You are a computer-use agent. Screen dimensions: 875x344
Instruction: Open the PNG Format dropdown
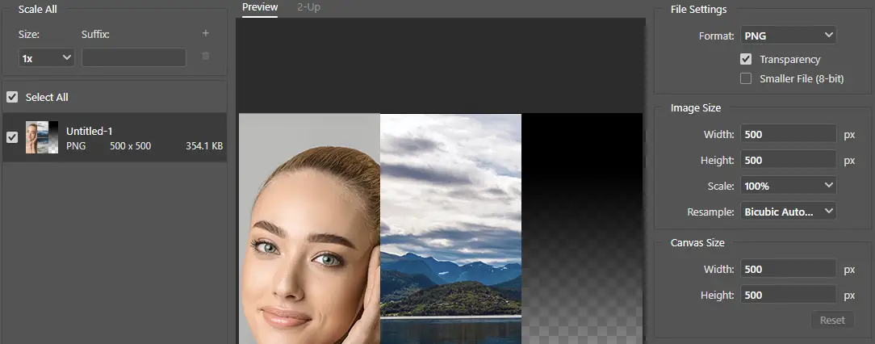(788, 36)
